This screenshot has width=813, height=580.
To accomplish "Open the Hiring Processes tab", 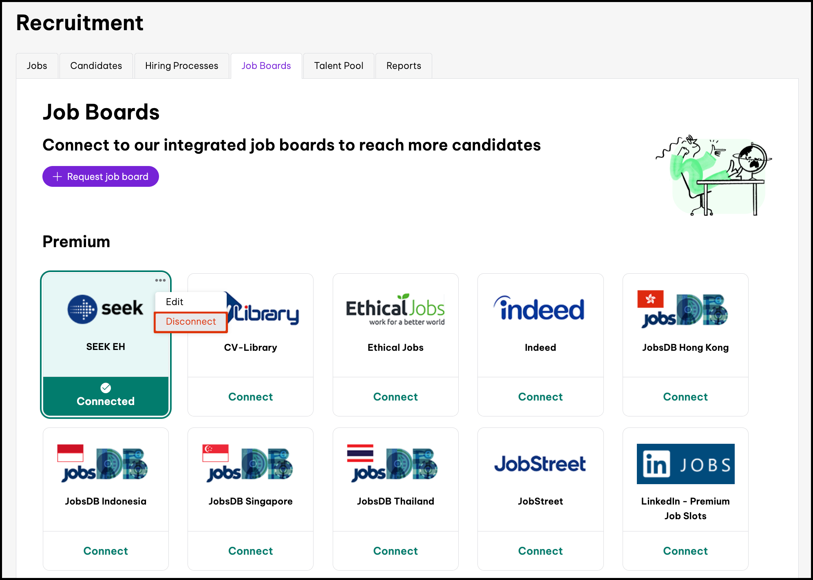I will pos(181,66).
